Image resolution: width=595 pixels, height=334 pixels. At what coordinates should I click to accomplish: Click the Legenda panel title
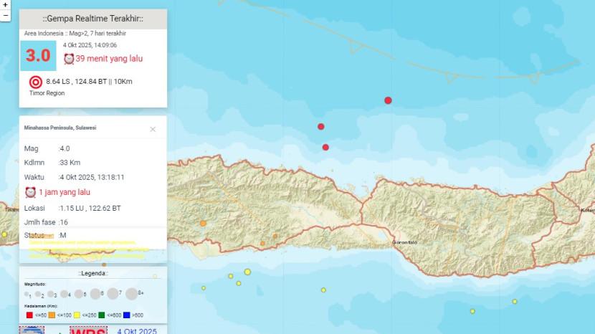pyautogui.click(x=92, y=273)
